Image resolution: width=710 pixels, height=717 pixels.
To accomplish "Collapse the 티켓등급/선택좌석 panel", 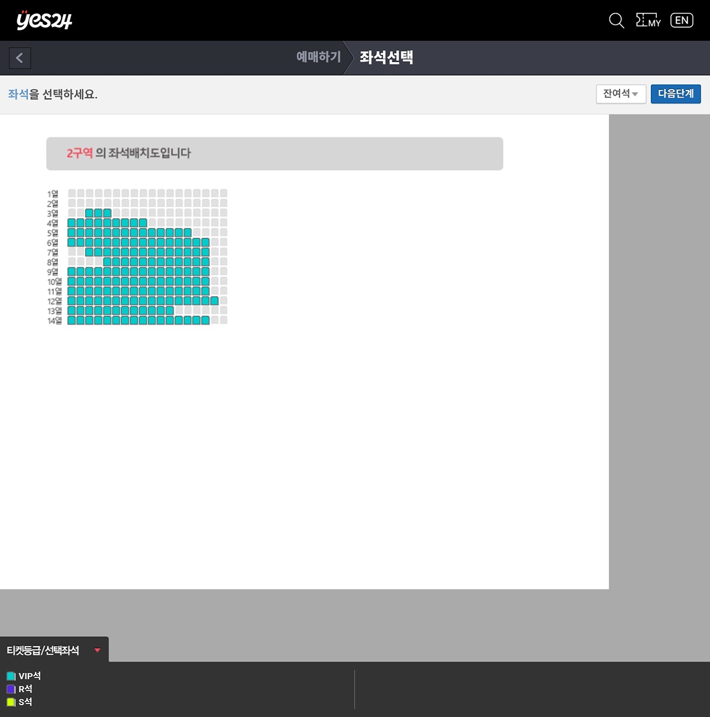I will coord(98,650).
